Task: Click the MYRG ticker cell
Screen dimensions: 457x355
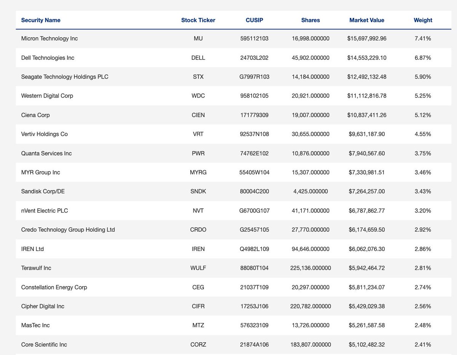Action: [x=198, y=173]
